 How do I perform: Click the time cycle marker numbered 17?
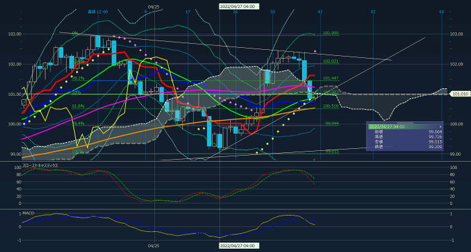[188, 11]
